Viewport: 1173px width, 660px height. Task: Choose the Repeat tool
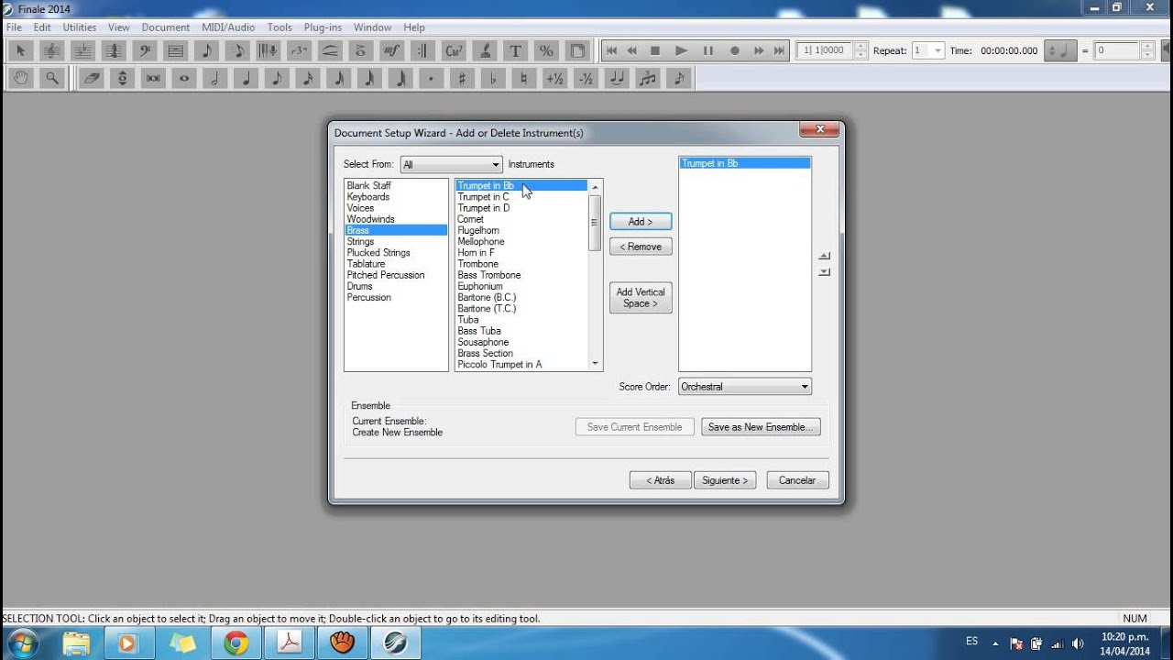pyautogui.click(x=422, y=51)
